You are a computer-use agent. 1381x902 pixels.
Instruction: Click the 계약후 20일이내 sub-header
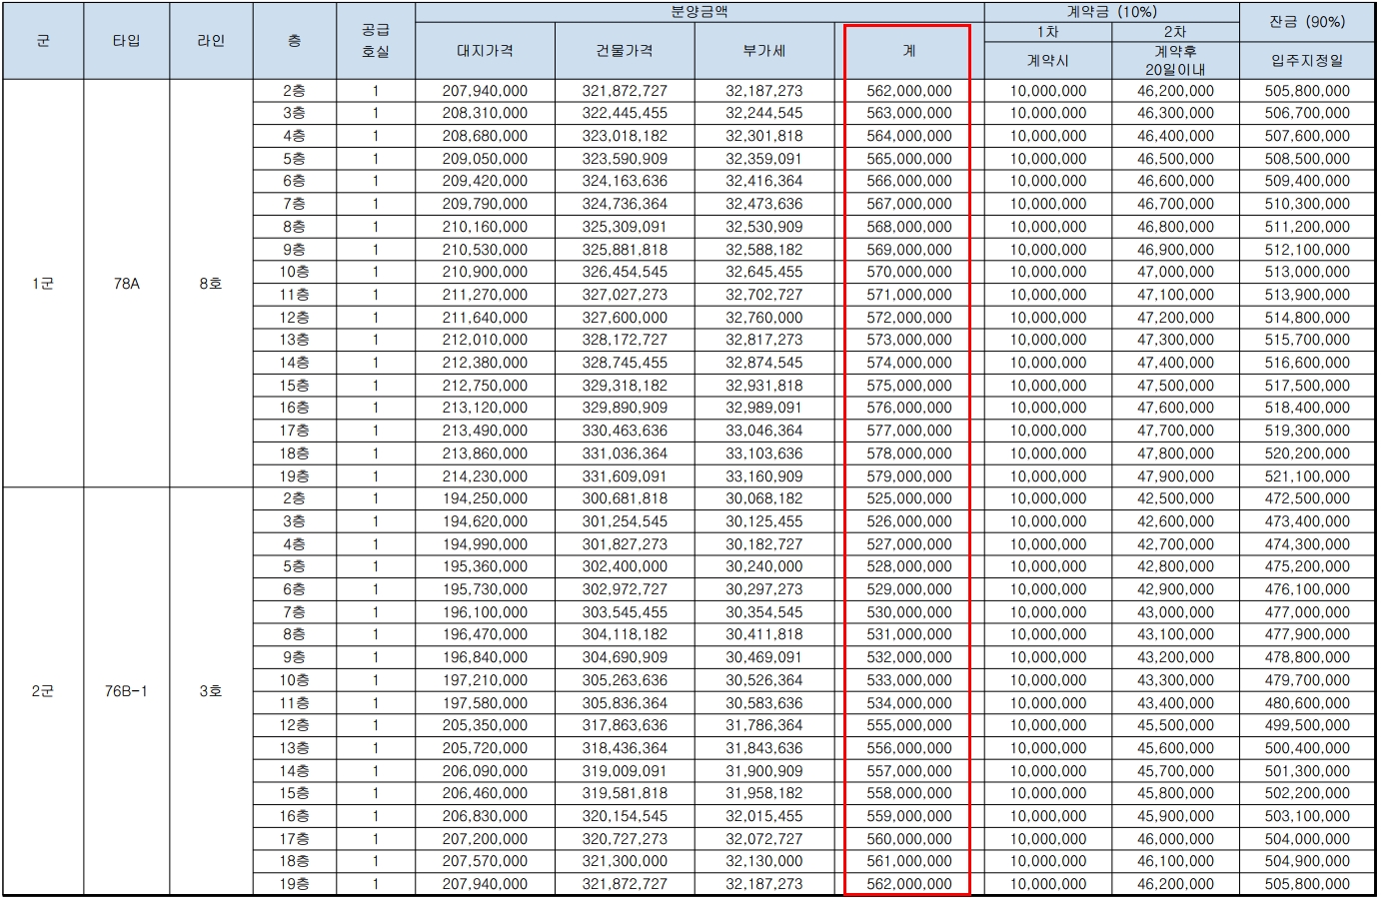coord(1175,60)
